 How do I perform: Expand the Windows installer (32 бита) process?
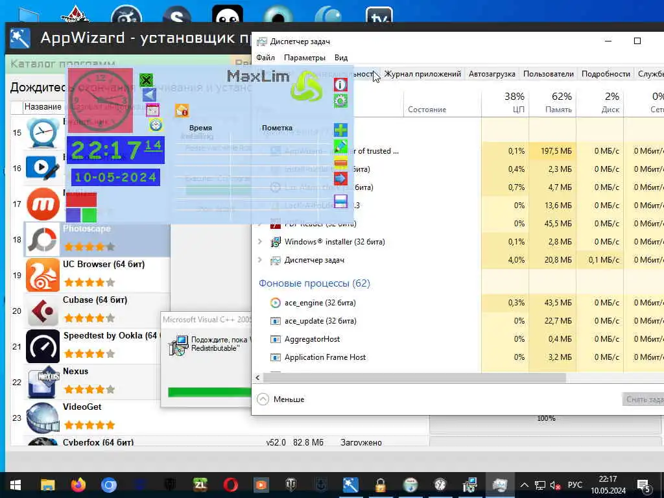(x=260, y=241)
